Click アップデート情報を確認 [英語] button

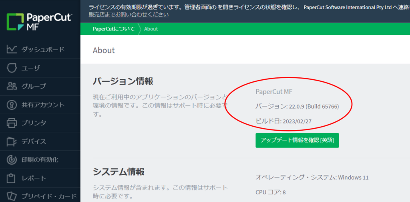(x=297, y=140)
